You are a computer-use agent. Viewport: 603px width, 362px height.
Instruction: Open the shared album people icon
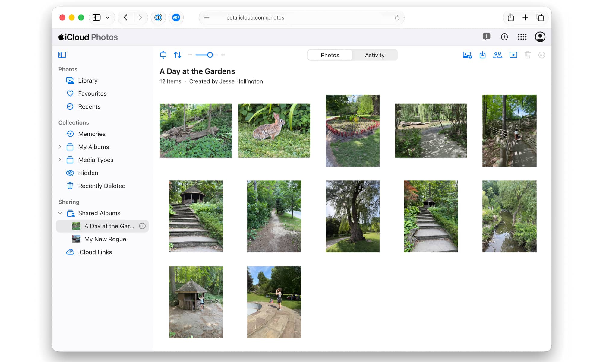tap(498, 55)
